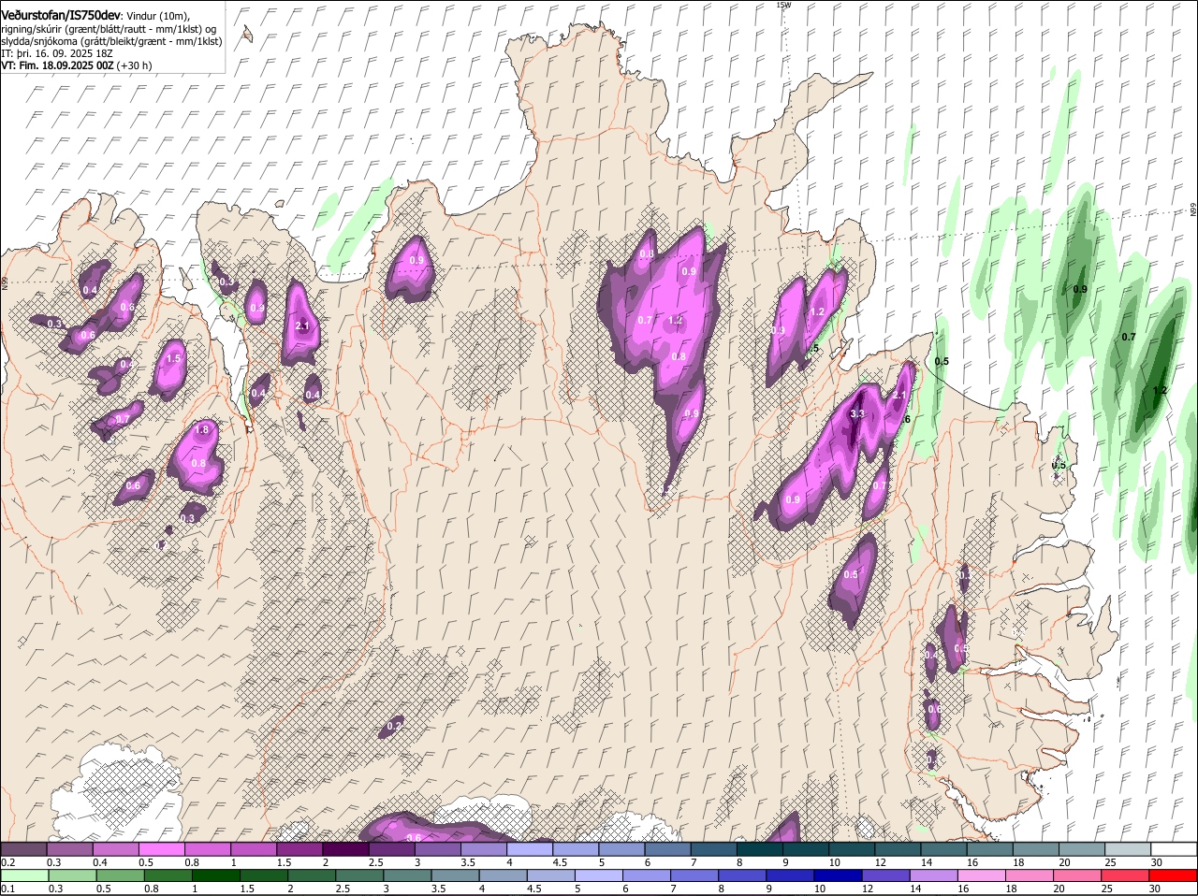Click the 3.6 value in the bottom snow patch
The width and height of the screenshot is (1198, 896).
coord(414,837)
